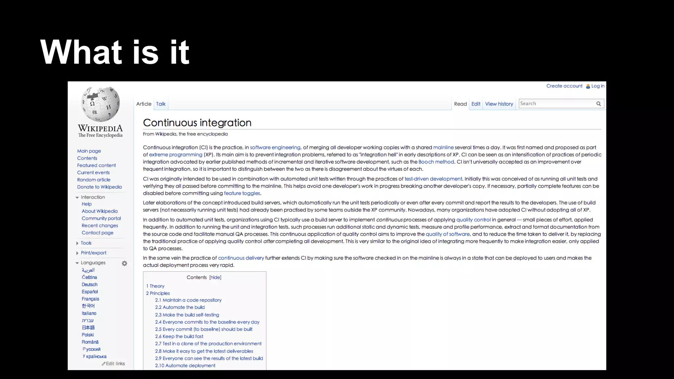Open the View history tab
Viewport: 674px width, 379px height.
pos(499,104)
